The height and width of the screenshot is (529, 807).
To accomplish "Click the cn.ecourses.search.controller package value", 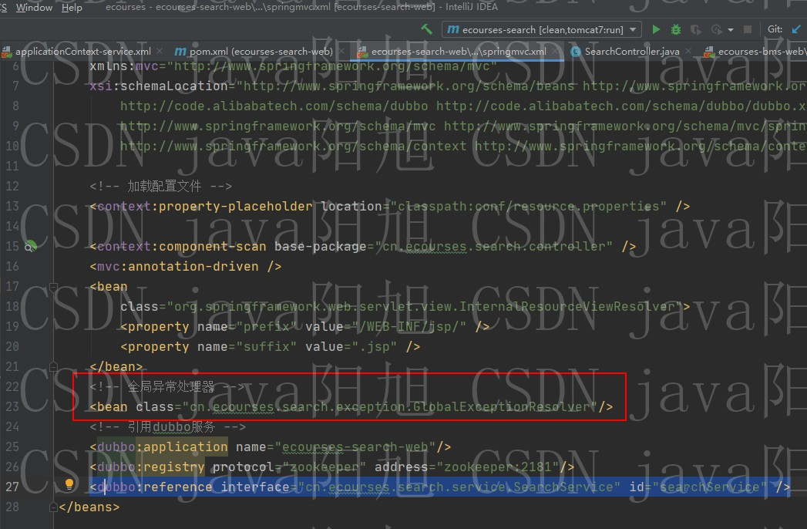I will click(493, 246).
